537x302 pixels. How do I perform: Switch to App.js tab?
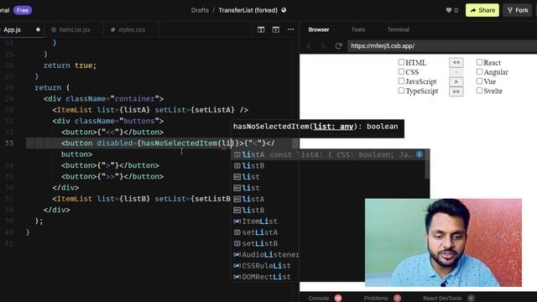(21, 30)
